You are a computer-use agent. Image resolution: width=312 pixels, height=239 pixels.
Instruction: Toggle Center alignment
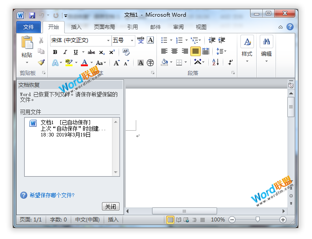coord(174,51)
